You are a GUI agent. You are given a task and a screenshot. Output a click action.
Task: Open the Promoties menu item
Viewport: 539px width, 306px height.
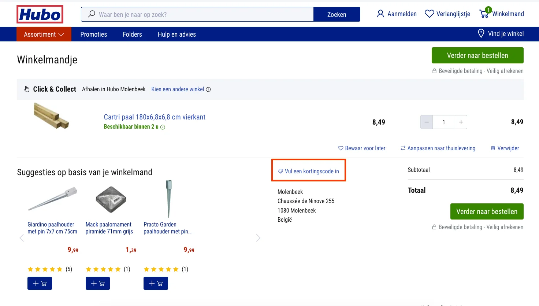(94, 34)
